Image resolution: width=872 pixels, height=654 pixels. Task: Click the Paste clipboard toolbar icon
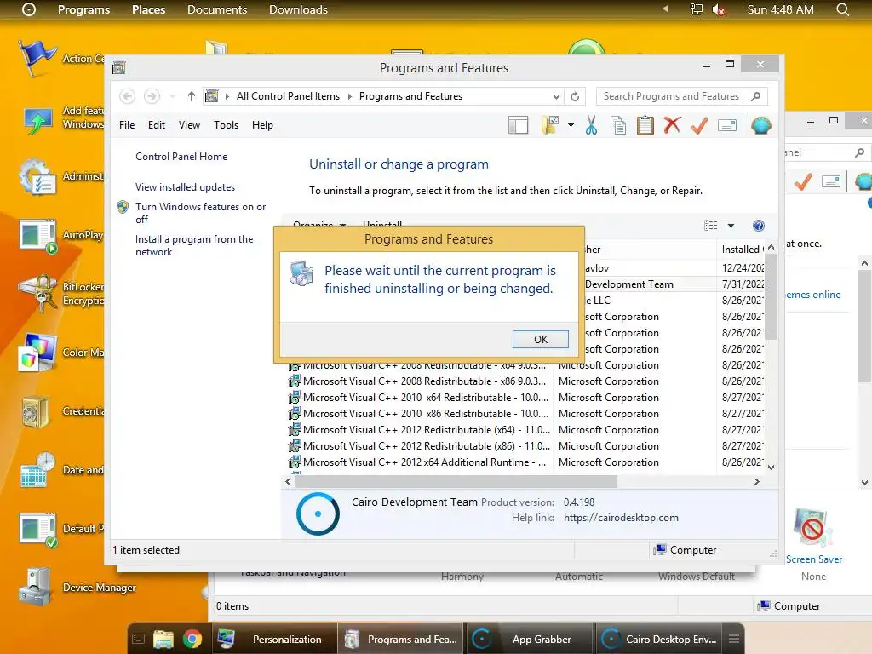(645, 125)
